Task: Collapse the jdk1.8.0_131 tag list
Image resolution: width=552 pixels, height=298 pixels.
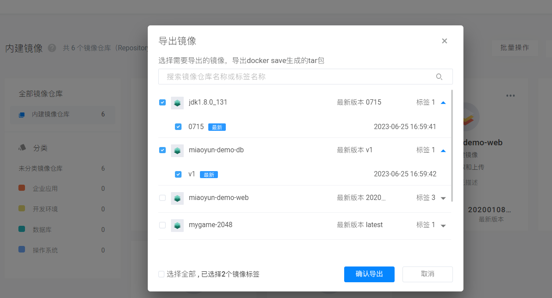Action: [x=443, y=103]
